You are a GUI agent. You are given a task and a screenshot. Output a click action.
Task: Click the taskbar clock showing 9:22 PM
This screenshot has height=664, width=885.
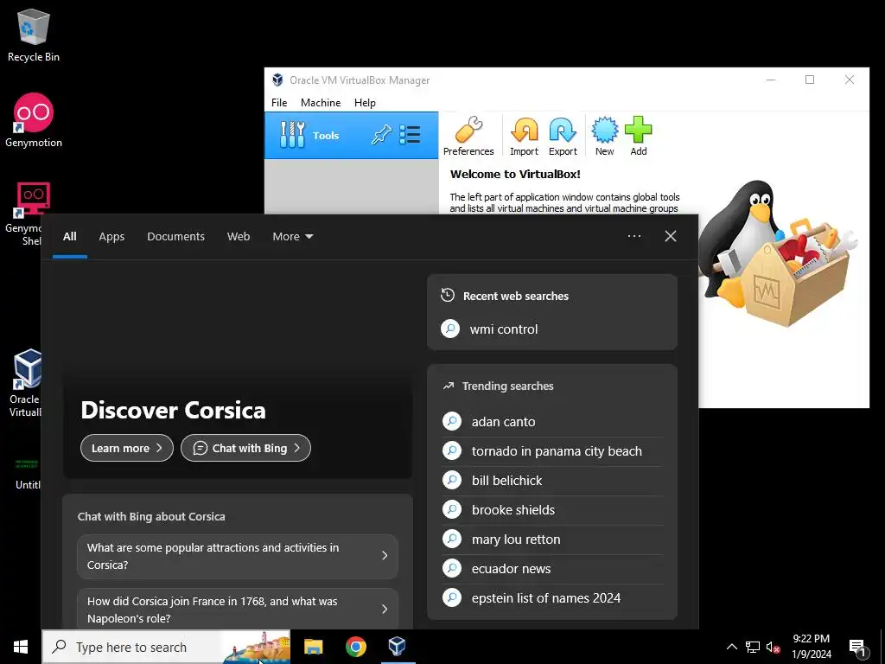click(811, 647)
